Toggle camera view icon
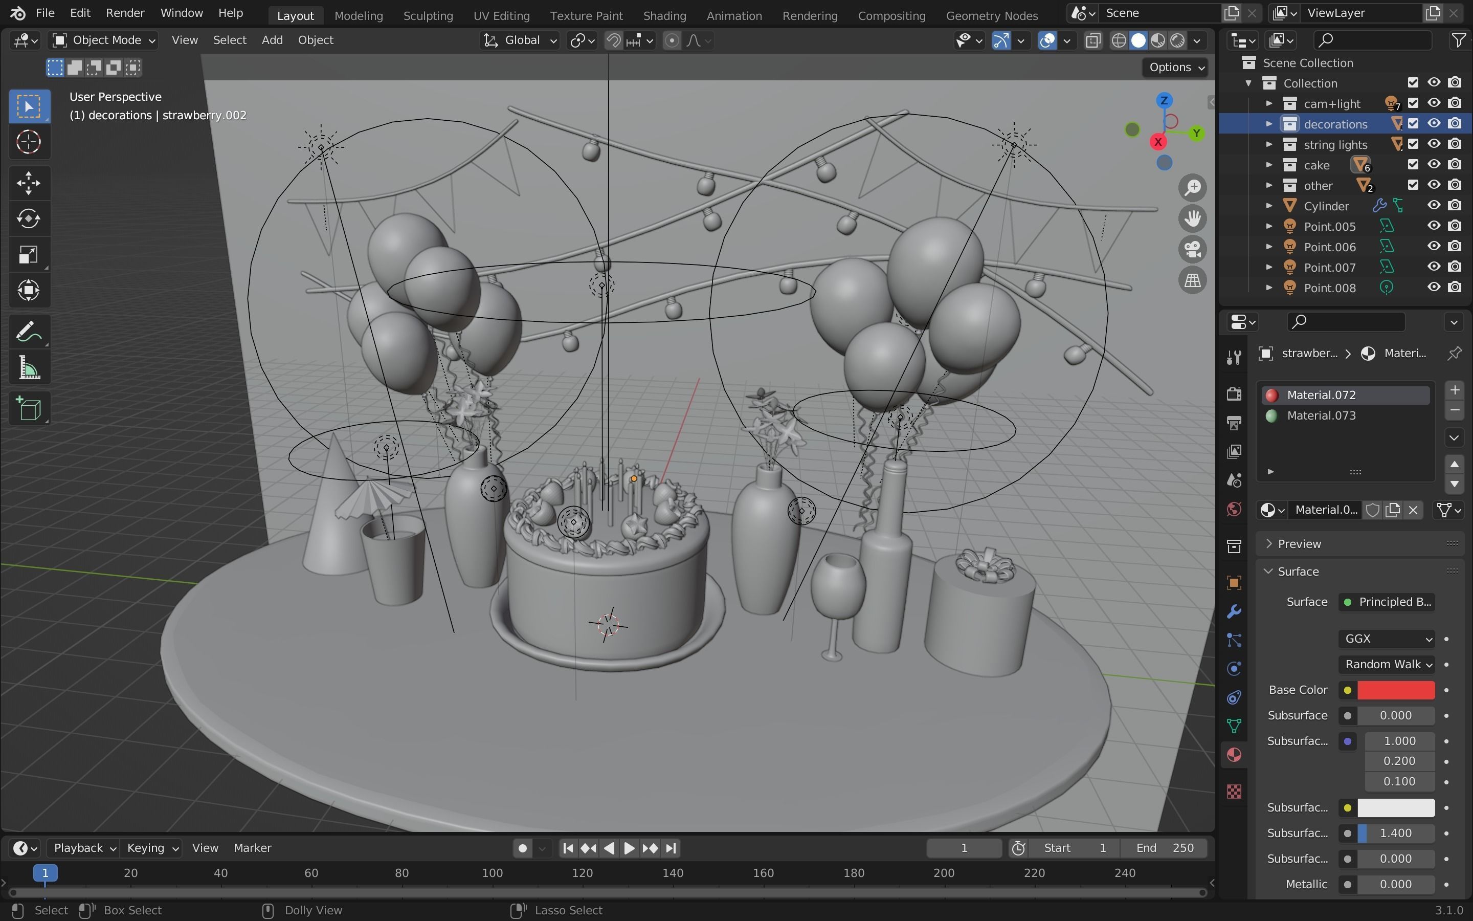 pyautogui.click(x=1192, y=249)
